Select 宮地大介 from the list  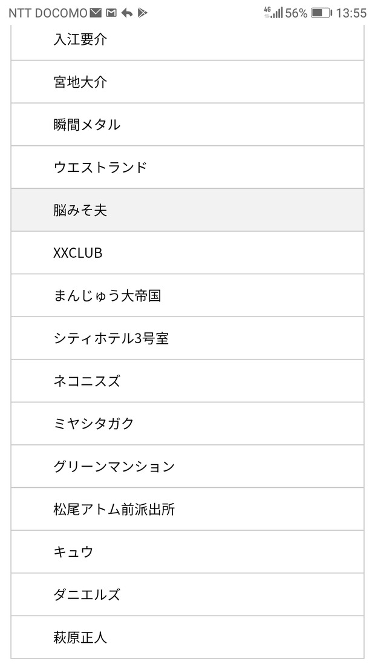pos(187,82)
